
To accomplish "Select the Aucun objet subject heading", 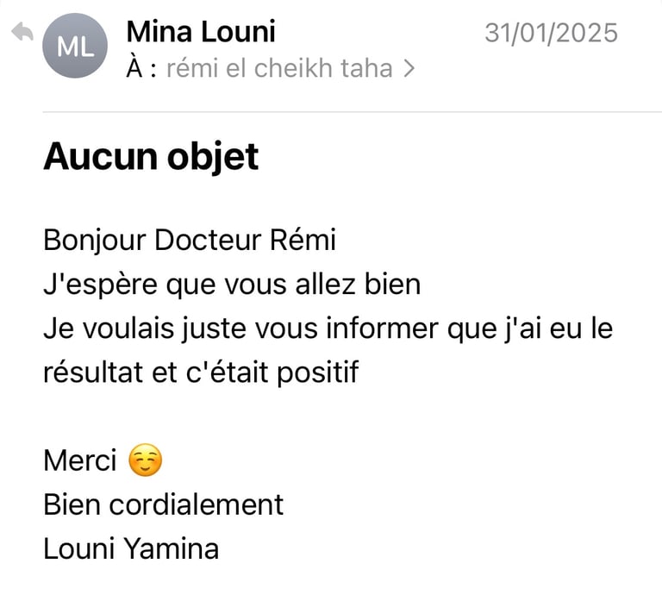I will 151,157.
